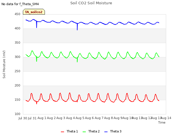Click the chart title Soil CO2 Soil Moisture
The height and width of the screenshot is (137, 183).
click(x=91, y=3)
